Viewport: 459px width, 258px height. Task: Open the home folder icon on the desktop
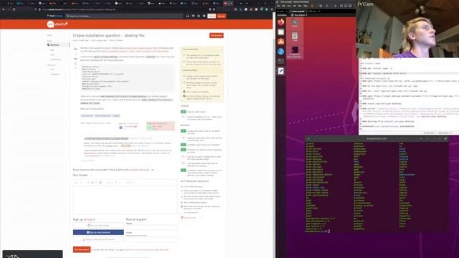(x=295, y=23)
